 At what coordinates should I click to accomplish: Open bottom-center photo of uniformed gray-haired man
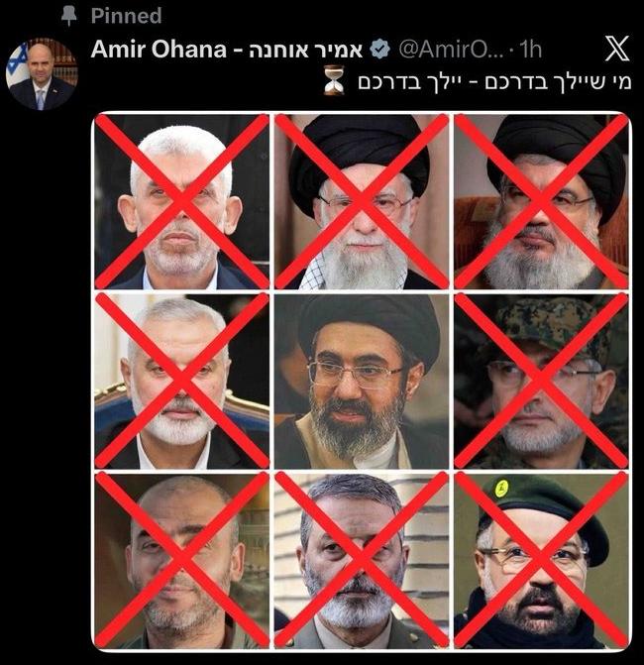(x=362, y=561)
